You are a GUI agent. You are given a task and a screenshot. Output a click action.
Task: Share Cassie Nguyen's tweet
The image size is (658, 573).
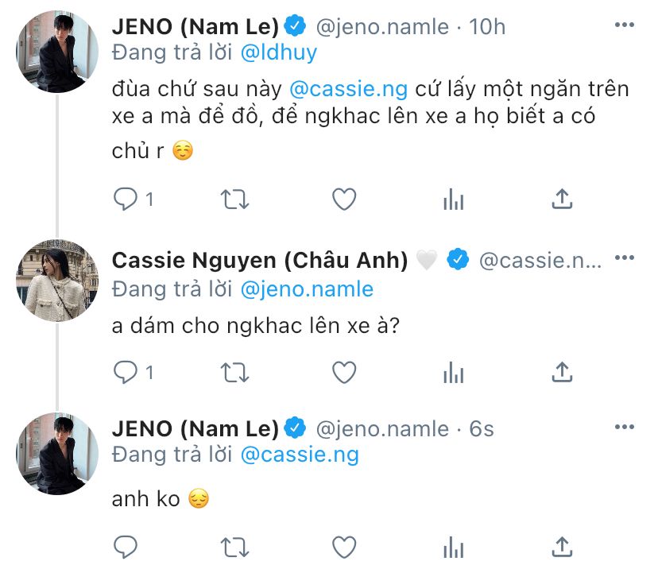click(562, 371)
